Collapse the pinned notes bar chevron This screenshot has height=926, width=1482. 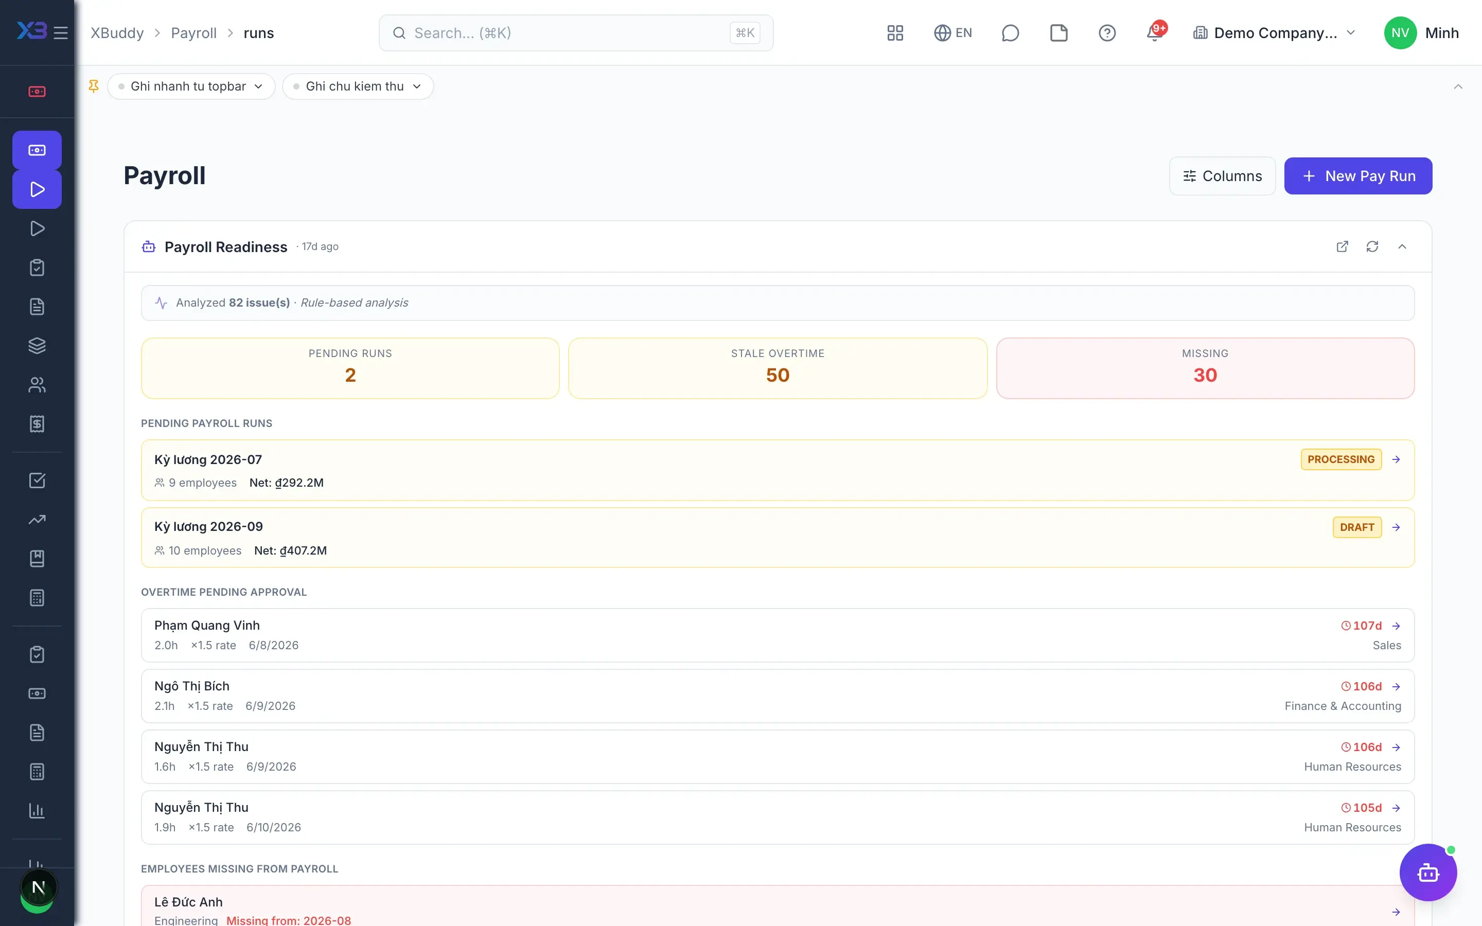coord(1457,87)
